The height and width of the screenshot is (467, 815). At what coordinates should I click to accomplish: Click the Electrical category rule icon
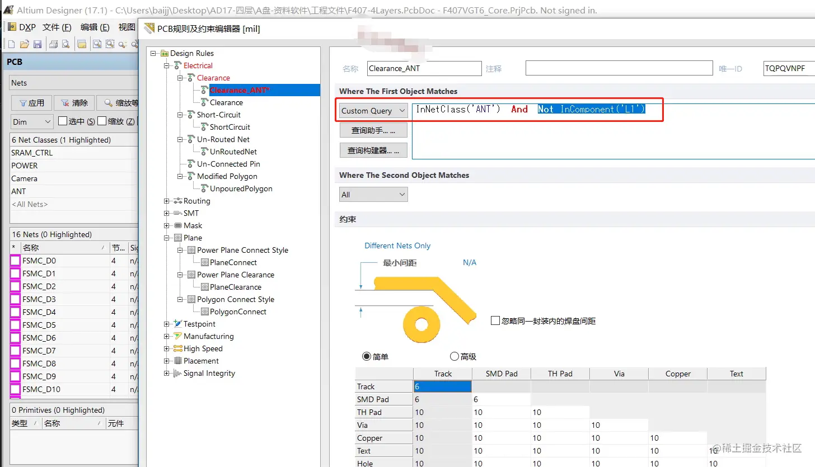click(x=178, y=66)
